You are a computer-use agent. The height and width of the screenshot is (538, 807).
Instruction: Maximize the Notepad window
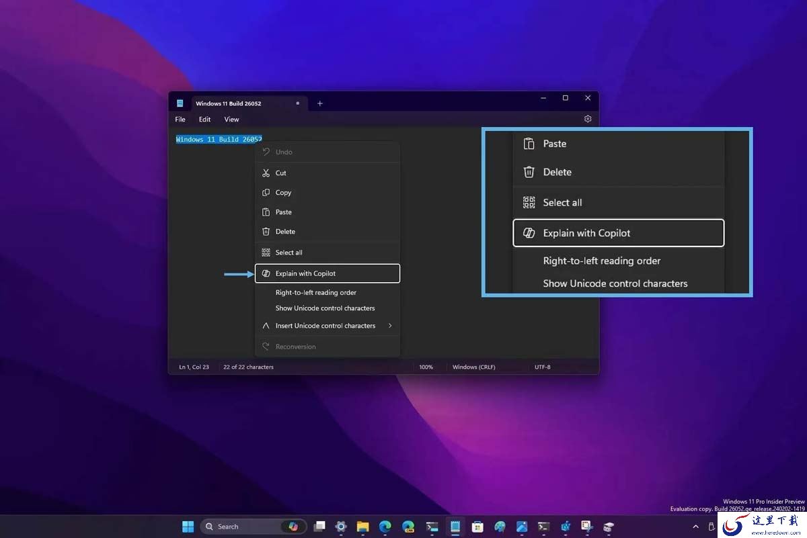click(x=566, y=98)
